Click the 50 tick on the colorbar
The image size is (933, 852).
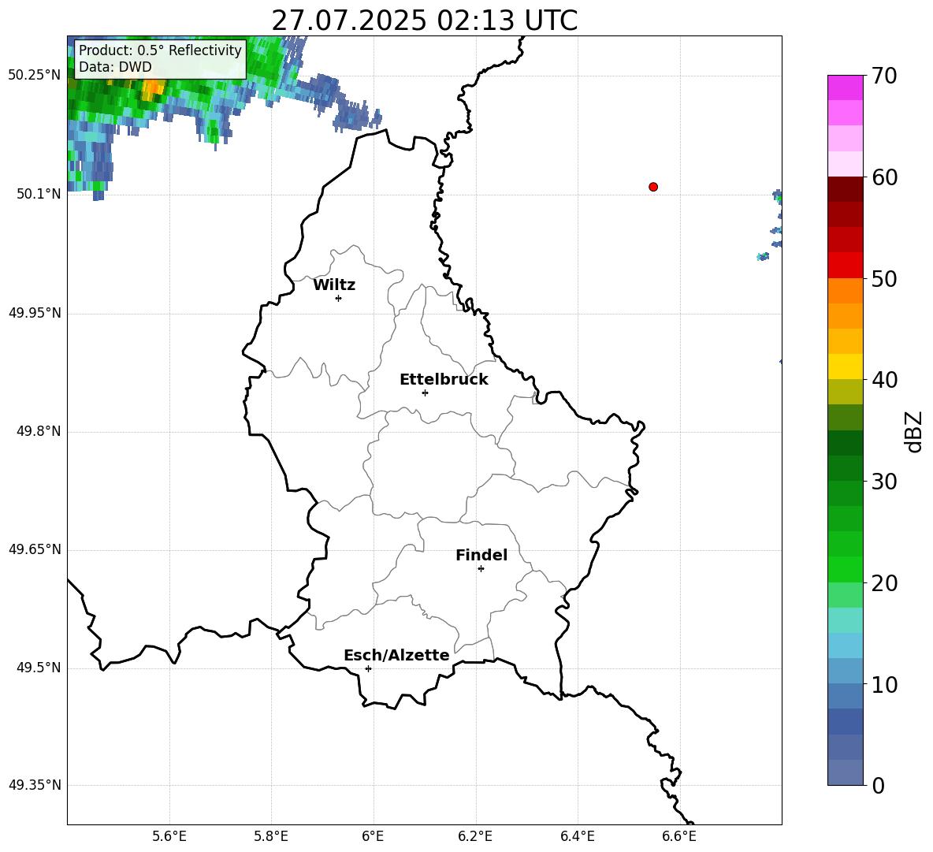(x=885, y=278)
